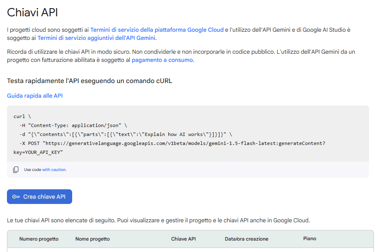Open Termini di servizio della piattaforma Google Cloud
Viewport: 380px width, 252px height.
tap(157, 30)
